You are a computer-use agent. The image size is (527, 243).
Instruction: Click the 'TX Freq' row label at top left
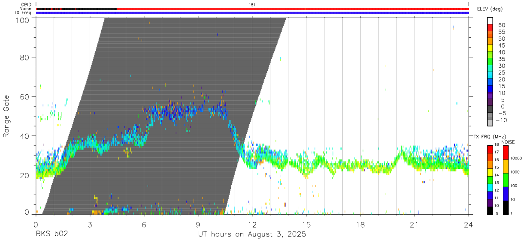[23, 13]
